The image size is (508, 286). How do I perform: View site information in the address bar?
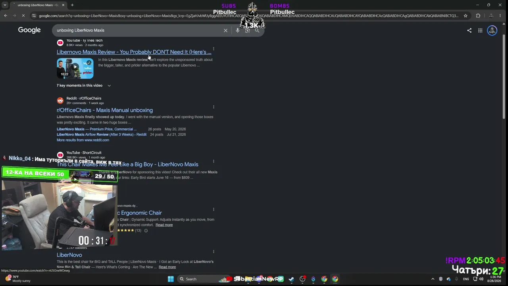click(34, 15)
